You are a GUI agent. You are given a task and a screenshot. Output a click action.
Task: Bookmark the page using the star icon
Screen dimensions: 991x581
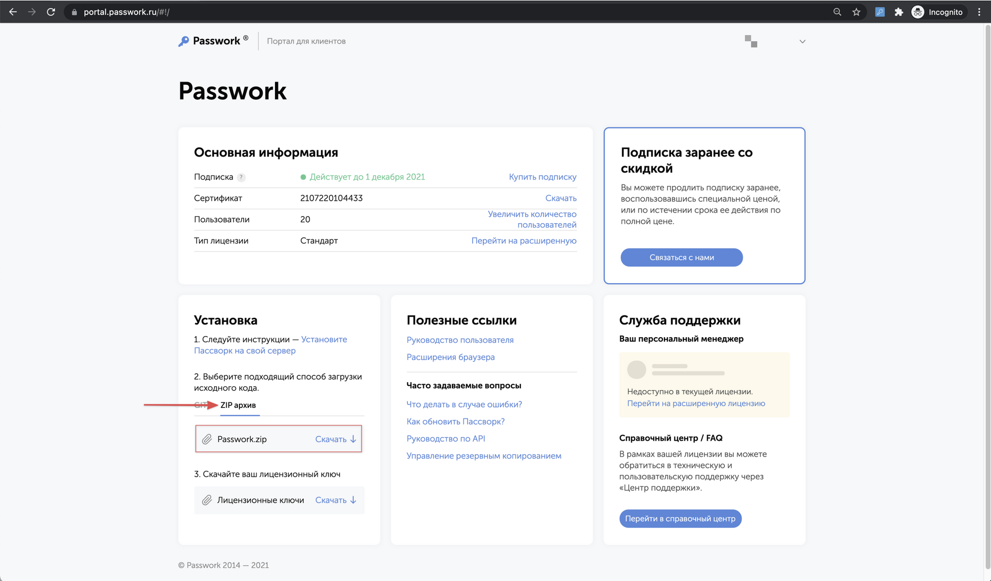coord(856,11)
